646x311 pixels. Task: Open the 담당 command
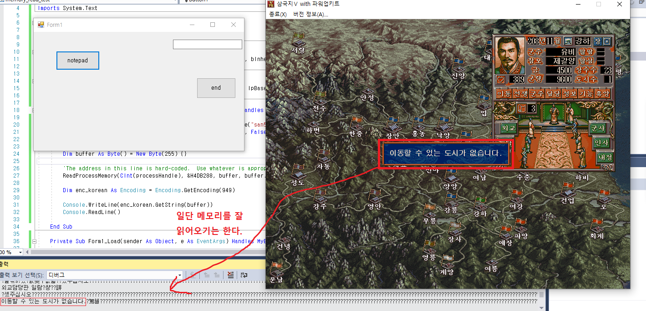[553, 93]
